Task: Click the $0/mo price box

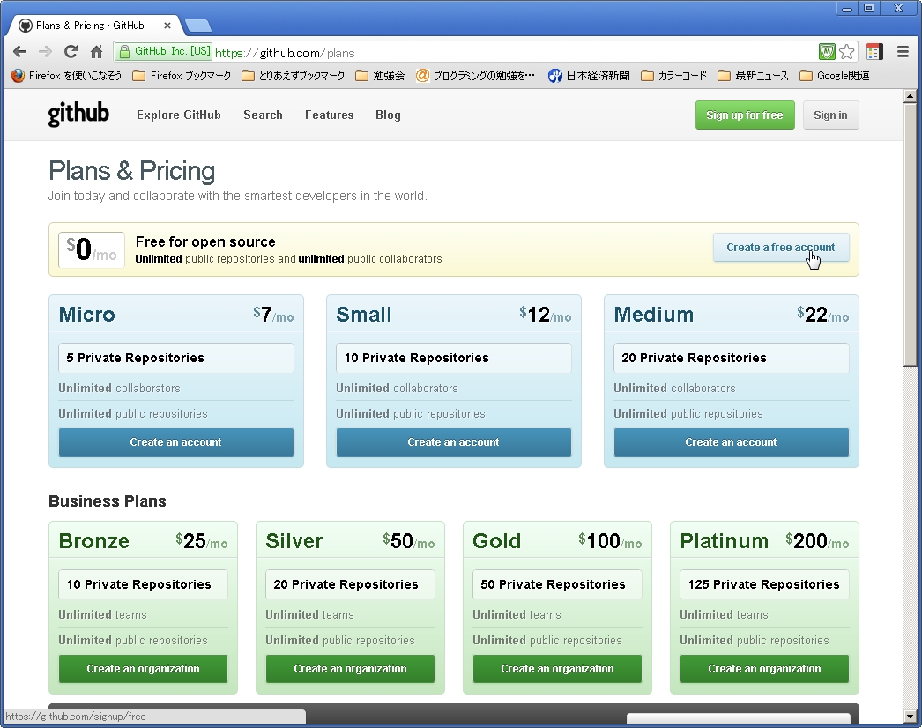Action: pyautogui.click(x=91, y=250)
